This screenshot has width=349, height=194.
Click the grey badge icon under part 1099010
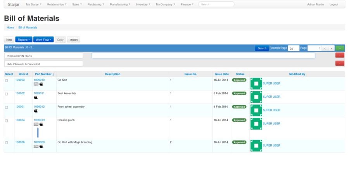pos(36,84)
